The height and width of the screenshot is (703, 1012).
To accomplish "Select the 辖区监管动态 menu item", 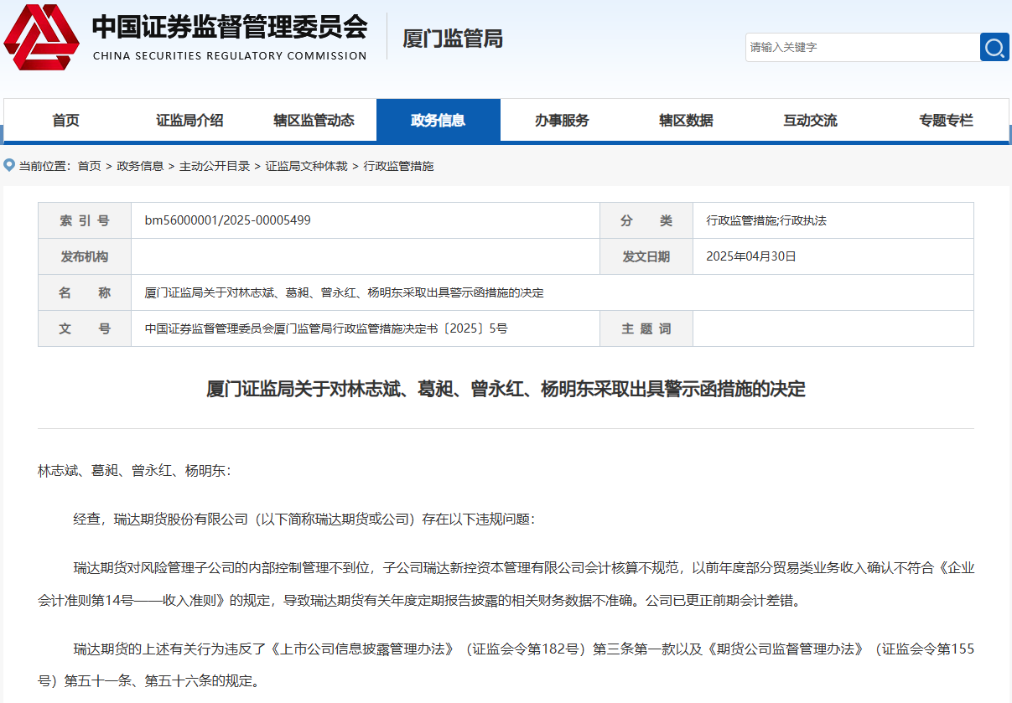I will 314,121.
